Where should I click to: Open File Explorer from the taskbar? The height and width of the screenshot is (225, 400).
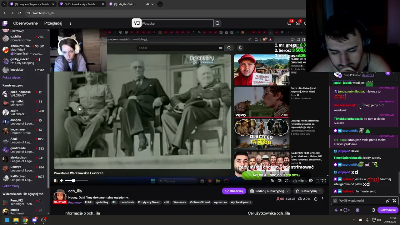[16, 220]
